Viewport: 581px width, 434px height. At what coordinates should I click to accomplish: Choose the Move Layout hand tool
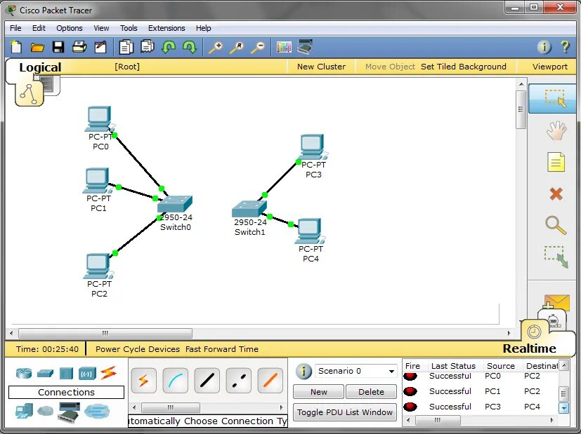click(x=556, y=131)
